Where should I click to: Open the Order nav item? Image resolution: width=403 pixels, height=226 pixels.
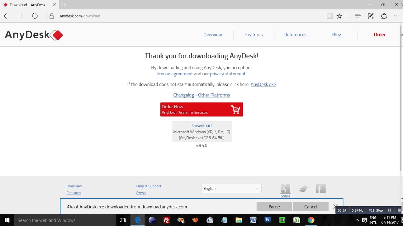click(380, 35)
